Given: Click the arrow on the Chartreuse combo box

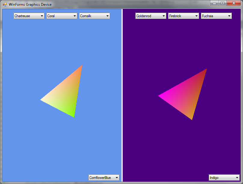Looking at the screenshot, I should (42, 16).
